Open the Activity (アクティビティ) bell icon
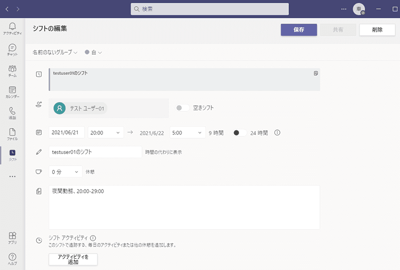 click(x=12, y=29)
